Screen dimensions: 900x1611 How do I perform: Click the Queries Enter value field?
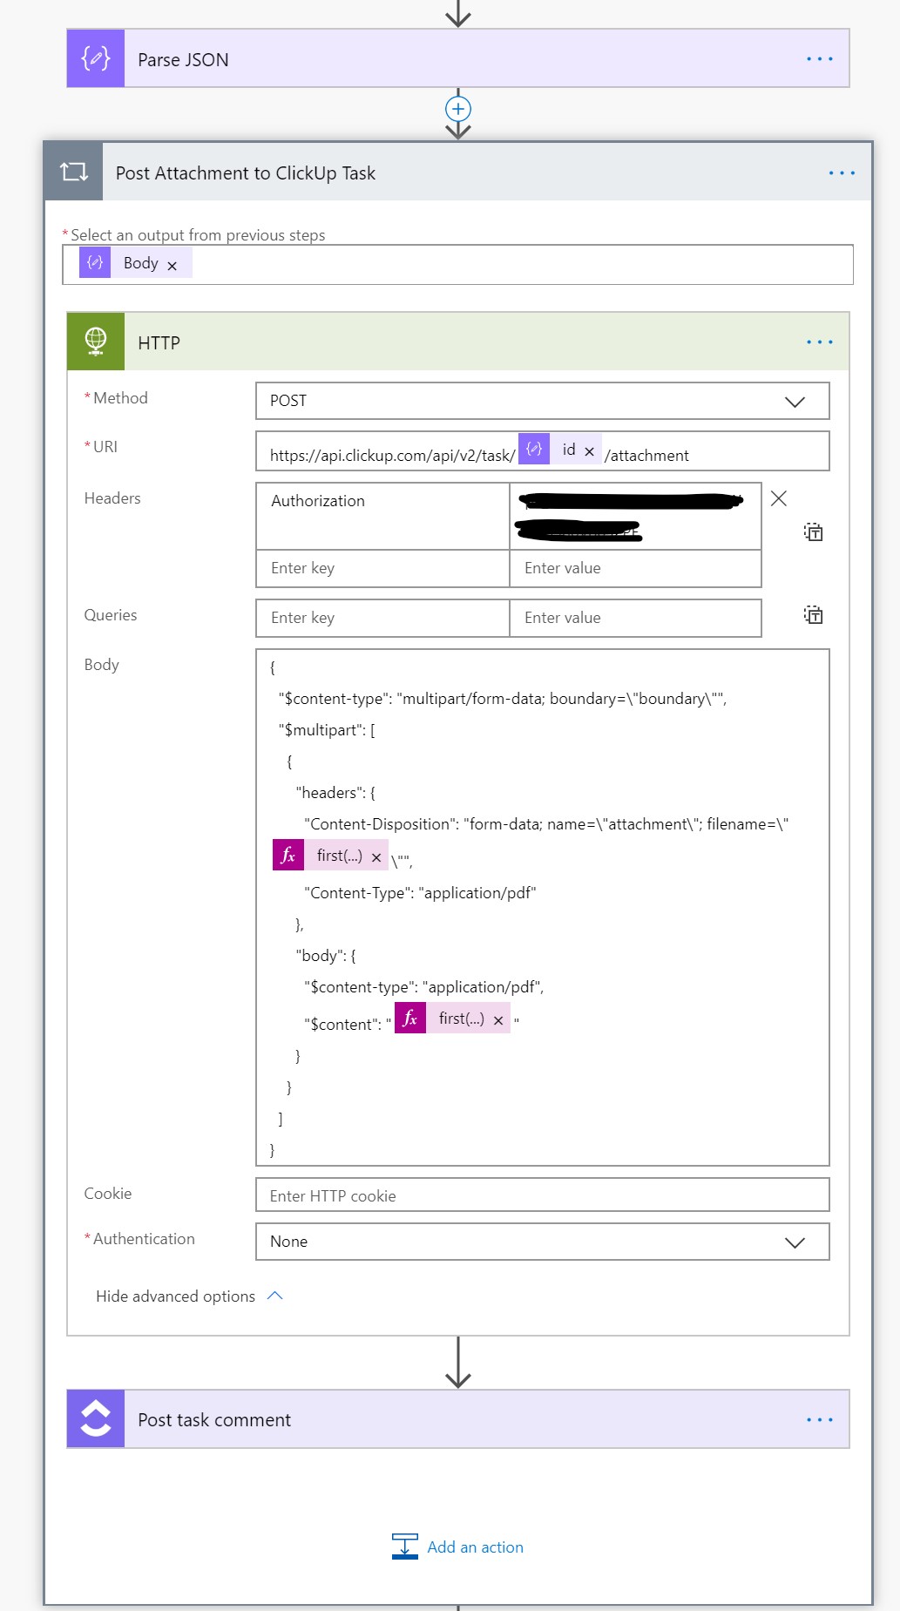[635, 618]
